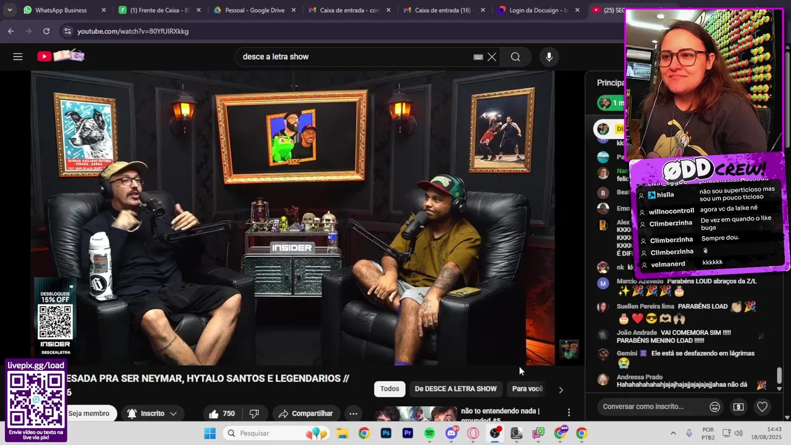
Task: Open emoji picker in chat input
Action: coord(715,407)
